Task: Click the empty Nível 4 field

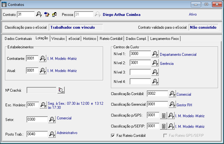Action: pyautogui.click(x=140, y=81)
